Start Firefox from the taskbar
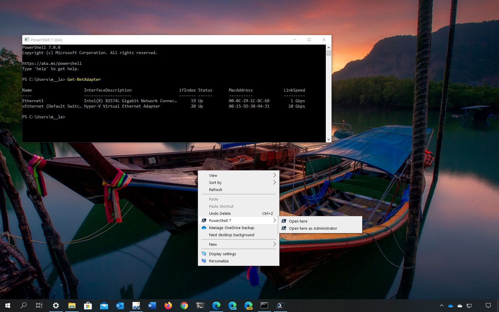 168,305
